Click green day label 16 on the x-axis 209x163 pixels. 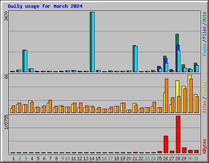pos(104,159)
